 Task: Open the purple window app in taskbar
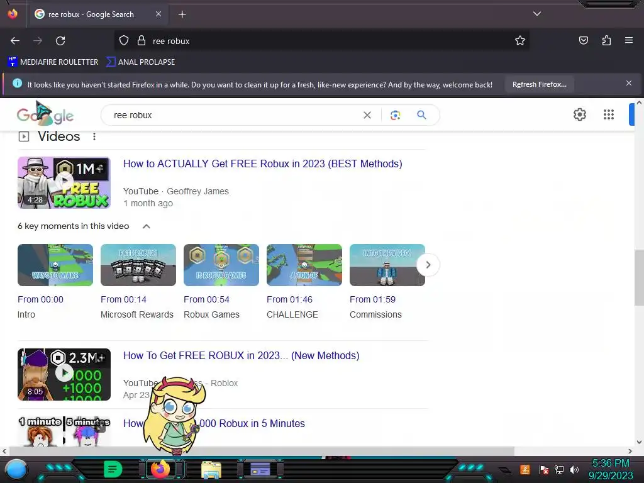260,469
